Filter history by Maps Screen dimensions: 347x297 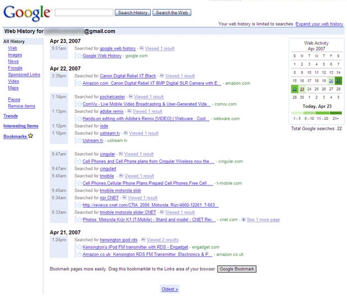point(13,88)
